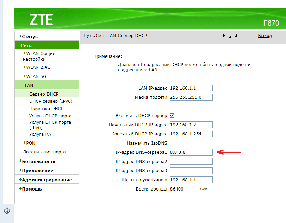Click the DNS-сервера1 address field
The width and height of the screenshot is (286, 223).
(x=191, y=152)
